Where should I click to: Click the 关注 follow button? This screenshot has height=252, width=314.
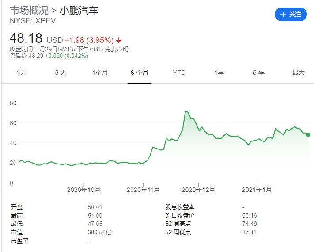[291, 15]
